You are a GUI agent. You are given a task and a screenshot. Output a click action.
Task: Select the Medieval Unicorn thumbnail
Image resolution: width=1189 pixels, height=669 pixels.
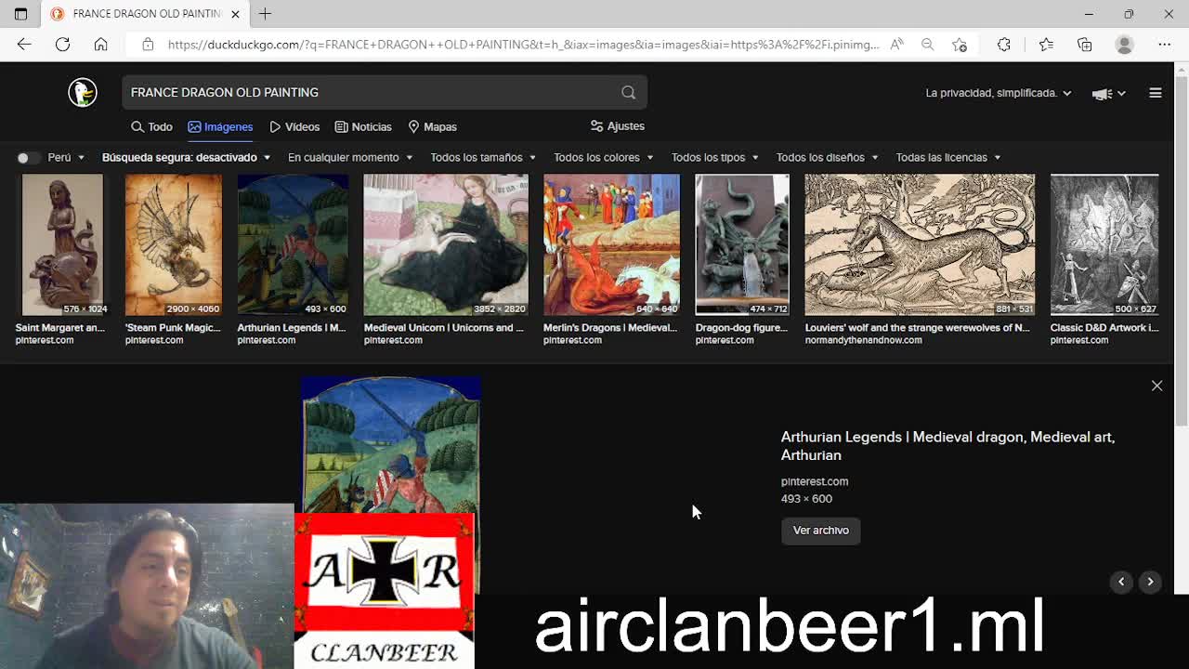[446, 245]
